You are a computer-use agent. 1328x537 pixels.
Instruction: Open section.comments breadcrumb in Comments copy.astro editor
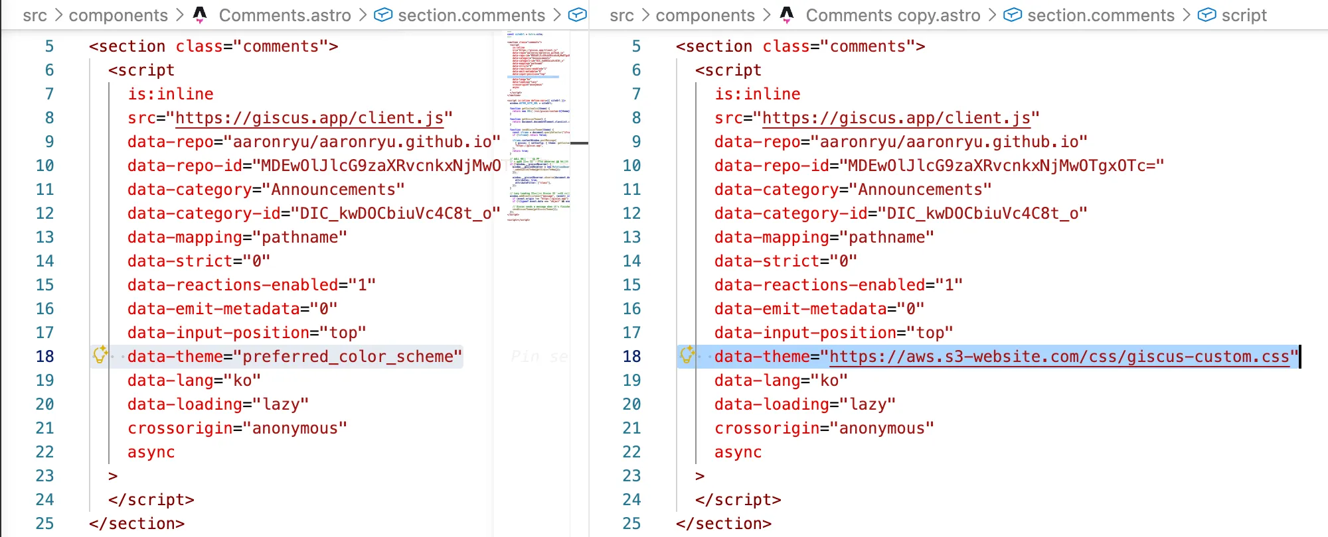1101,15
